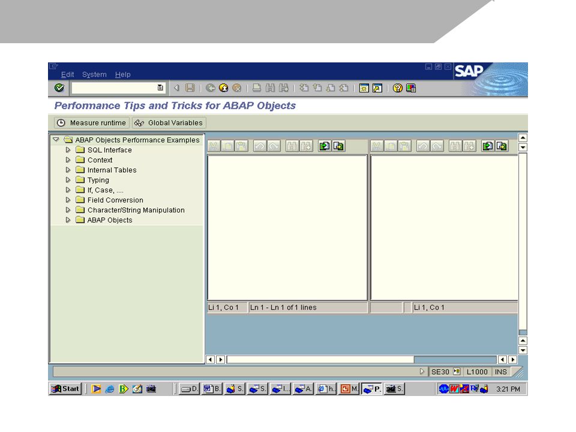Image resolution: width=576 pixels, height=432 pixels.
Task: Click scroll up arrow above the vertical scrollbar
Action: click(523, 138)
